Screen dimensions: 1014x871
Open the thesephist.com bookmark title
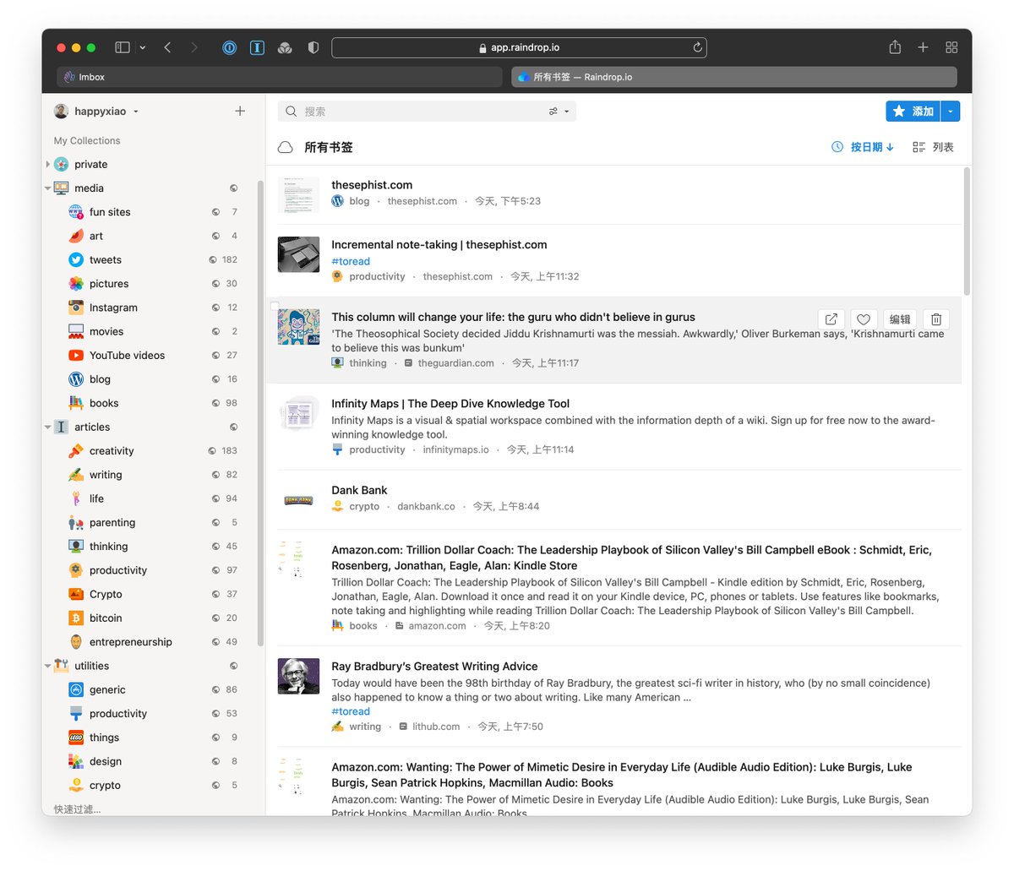tap(372, 185)
